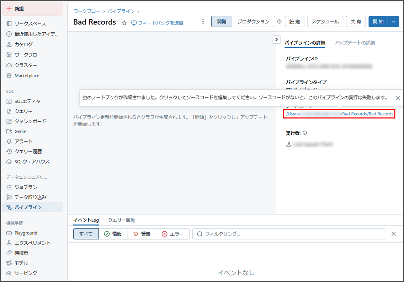Screen dimensions: 404x282
Task: Open カタログ in the sidebar
Action: click(x=23, y=44)
